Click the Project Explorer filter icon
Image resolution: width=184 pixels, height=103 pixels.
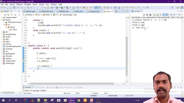pyautogui.click(x=11, y=15)
